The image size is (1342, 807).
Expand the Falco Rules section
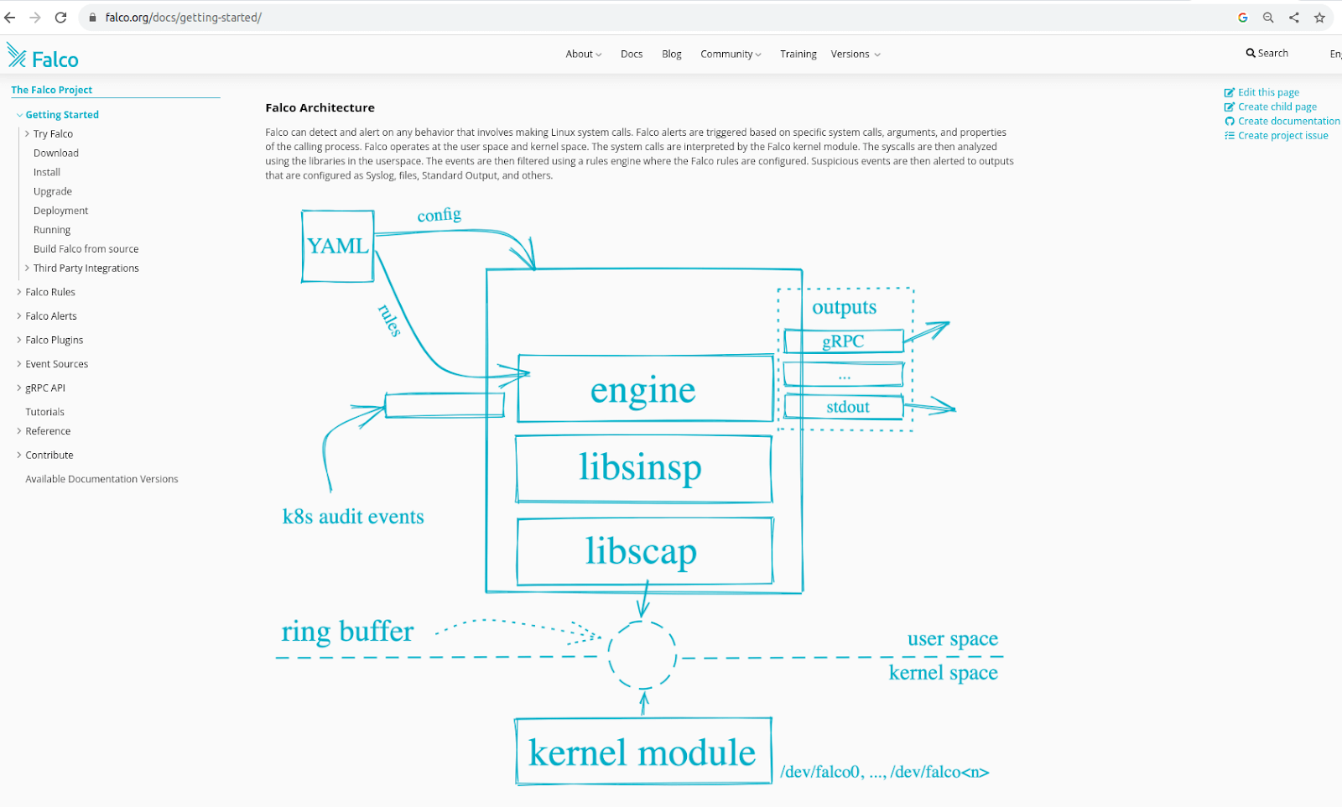pos(19,292)
